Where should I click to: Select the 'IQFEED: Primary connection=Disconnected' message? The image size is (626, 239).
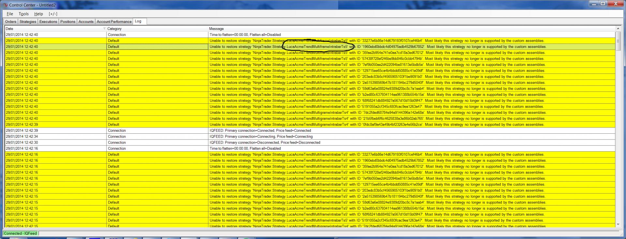411,142
